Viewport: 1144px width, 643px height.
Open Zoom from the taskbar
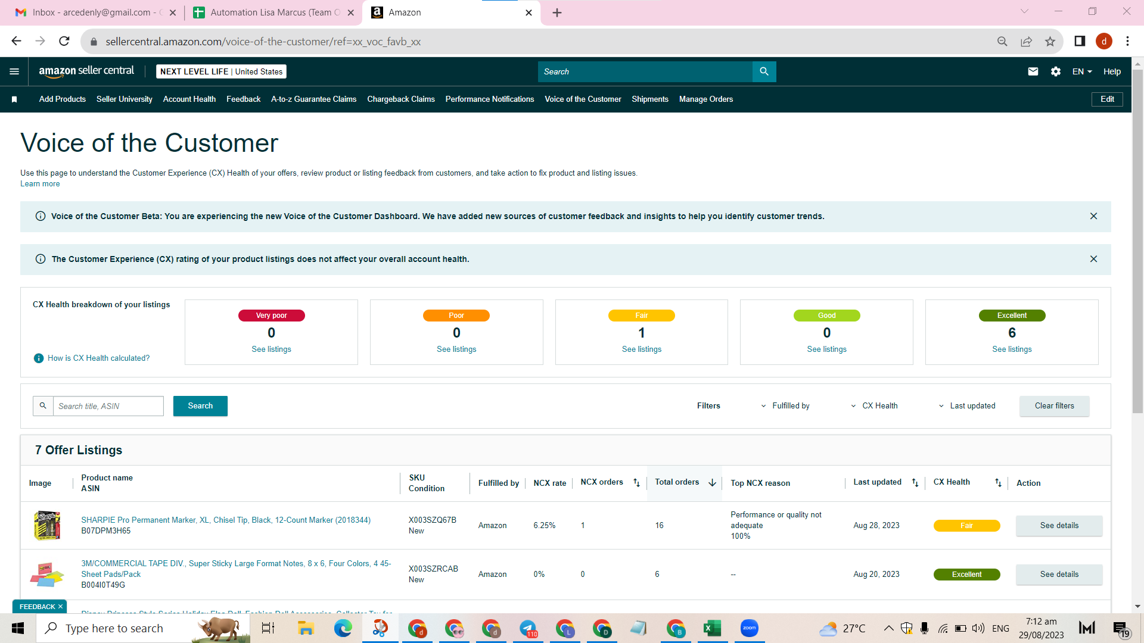click(x=749, y=628)
